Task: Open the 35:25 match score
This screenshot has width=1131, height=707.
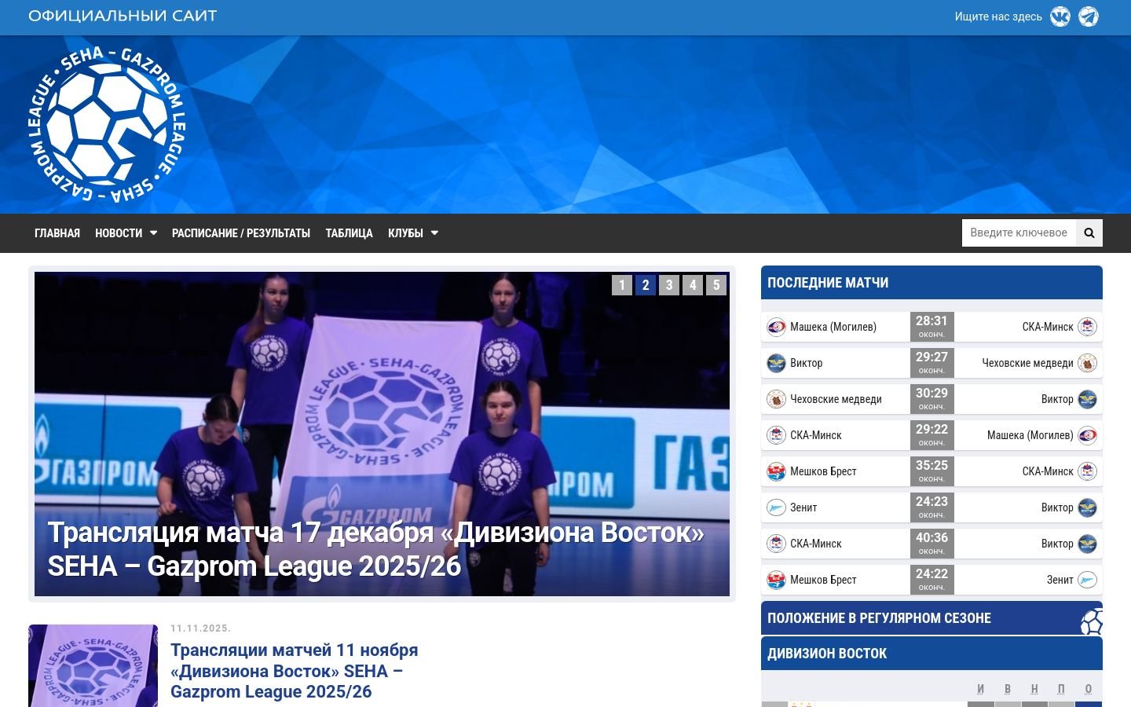Action: tap(932, 471)
